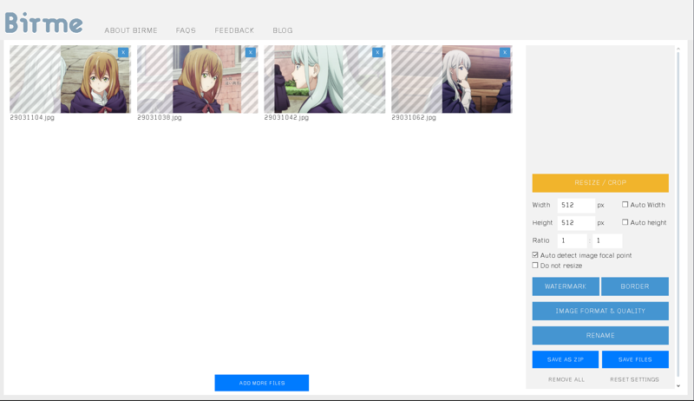The image size is (694, 401).
Task: Expand Image Format & Quality section
Action: coord(600,311)
